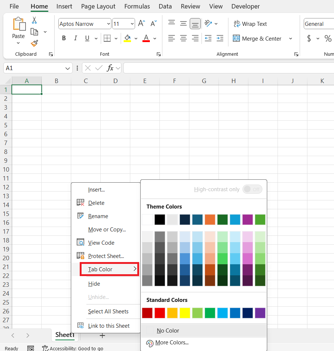Screen dimensions: 334x351
Task: Click No Color option
Action: point(204,330)
